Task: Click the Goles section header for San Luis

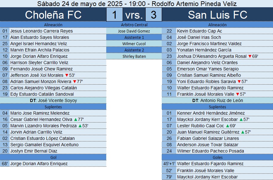Action: point(218,157)
